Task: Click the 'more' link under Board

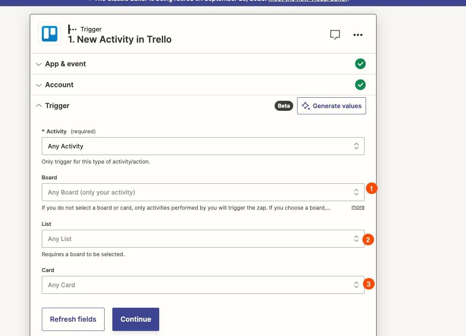Action: 358,207
